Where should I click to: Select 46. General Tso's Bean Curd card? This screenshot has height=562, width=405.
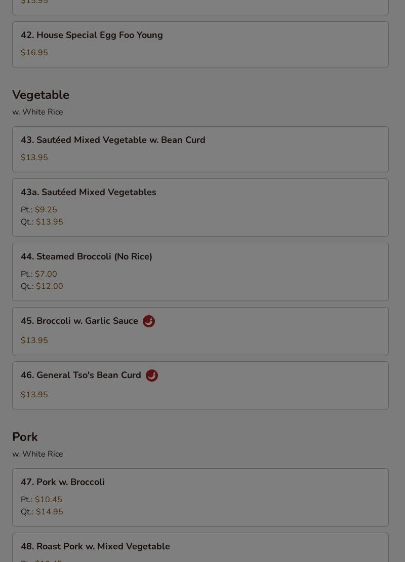[x=81, y=376]
